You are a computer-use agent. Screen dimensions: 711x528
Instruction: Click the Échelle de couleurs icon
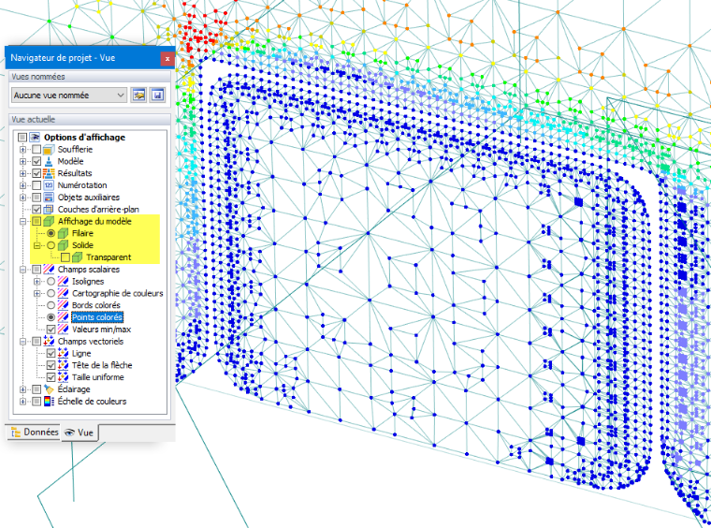point(49,402)
